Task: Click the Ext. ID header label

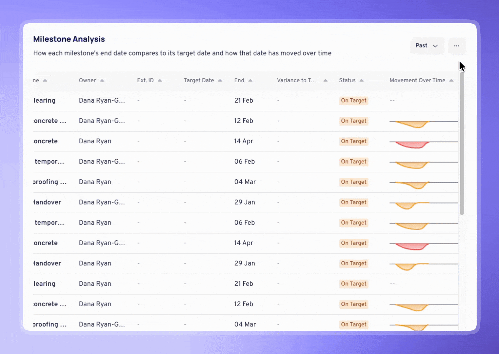Action: pyautogui.click(x=145, y=80)
